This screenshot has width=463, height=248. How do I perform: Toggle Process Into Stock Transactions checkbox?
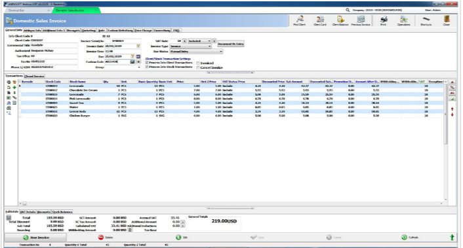click(x=147, y=67)
